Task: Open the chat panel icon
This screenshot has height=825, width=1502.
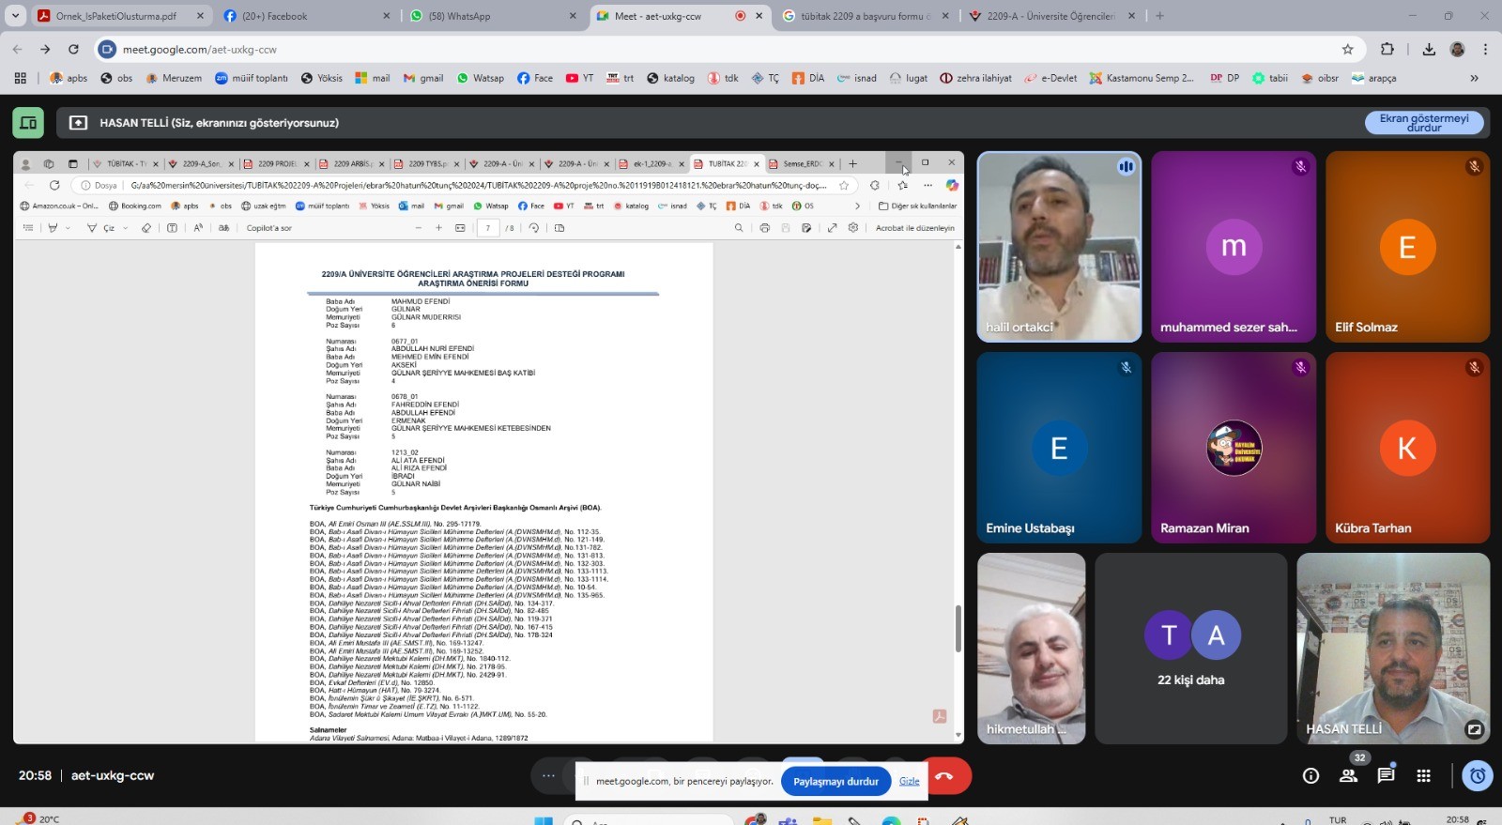Action: [1386, 775]
